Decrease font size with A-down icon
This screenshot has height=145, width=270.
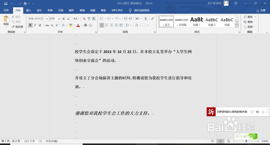69,19
